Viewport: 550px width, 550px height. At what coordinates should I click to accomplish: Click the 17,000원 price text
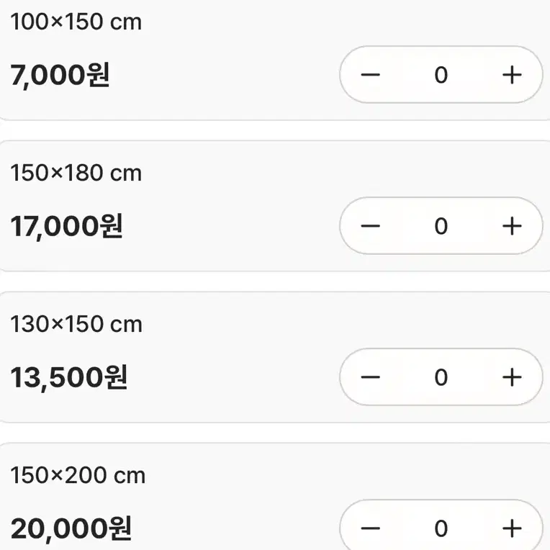coord(67,226)
